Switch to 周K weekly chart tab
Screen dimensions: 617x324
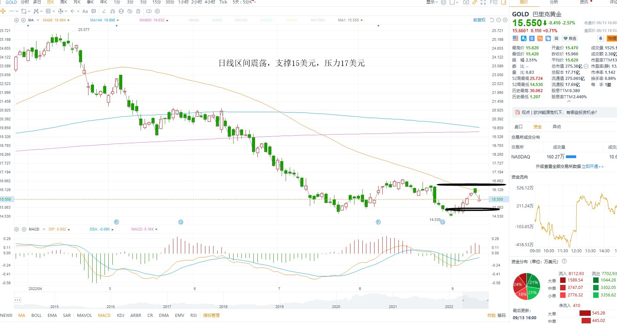pos(64,2)
